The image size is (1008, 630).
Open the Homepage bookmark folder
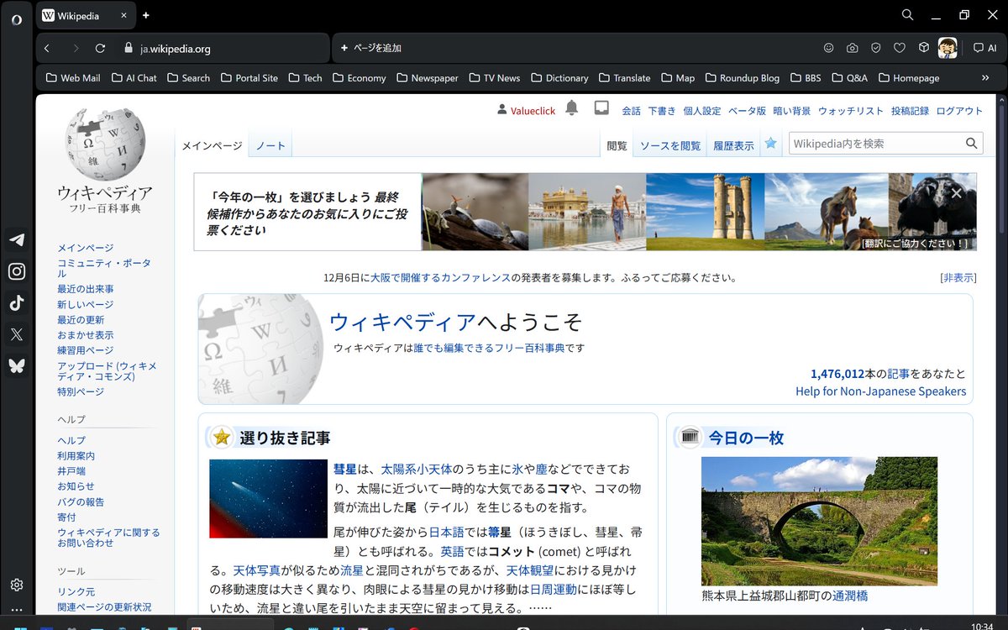[909, 77]
